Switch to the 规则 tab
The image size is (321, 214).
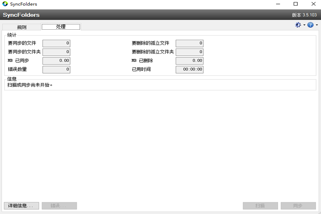tap(22, 27)
